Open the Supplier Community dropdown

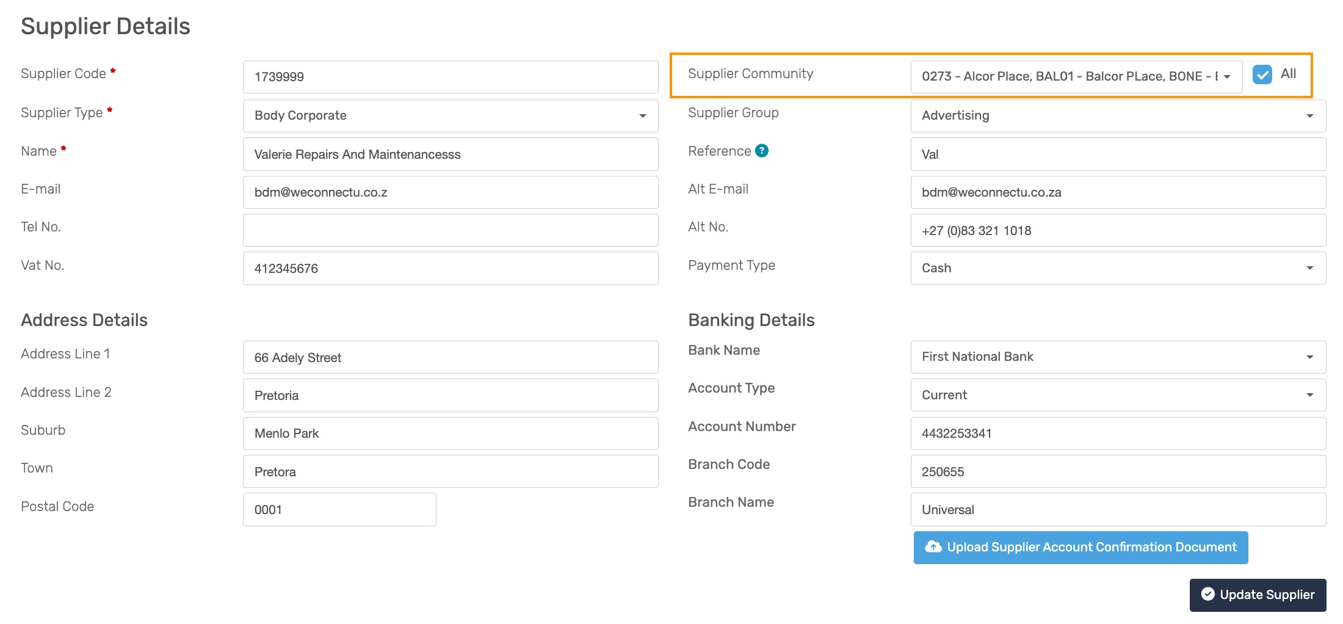pyautogui.click(x=1076, y=77)
